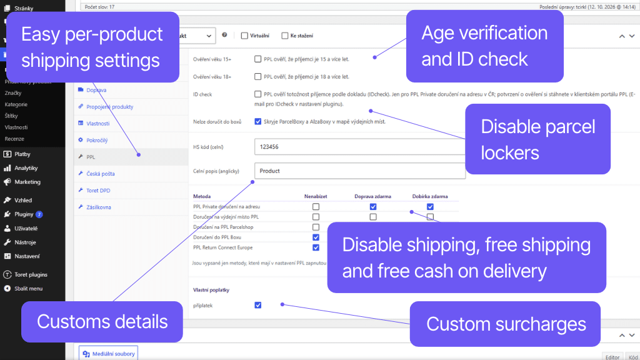Click the HS kód field containing 123456

pyautogui.click(x=360, y=146)
